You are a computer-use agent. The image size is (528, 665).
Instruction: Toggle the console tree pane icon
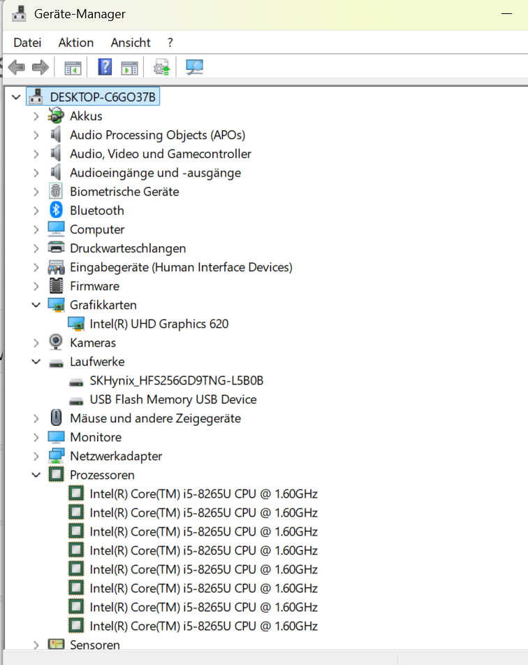[73, 67]
